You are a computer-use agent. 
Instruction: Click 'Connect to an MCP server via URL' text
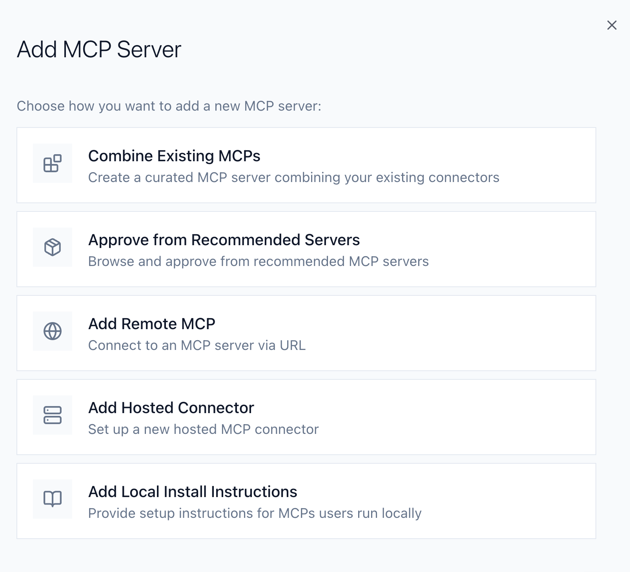(x=197, y=345)
